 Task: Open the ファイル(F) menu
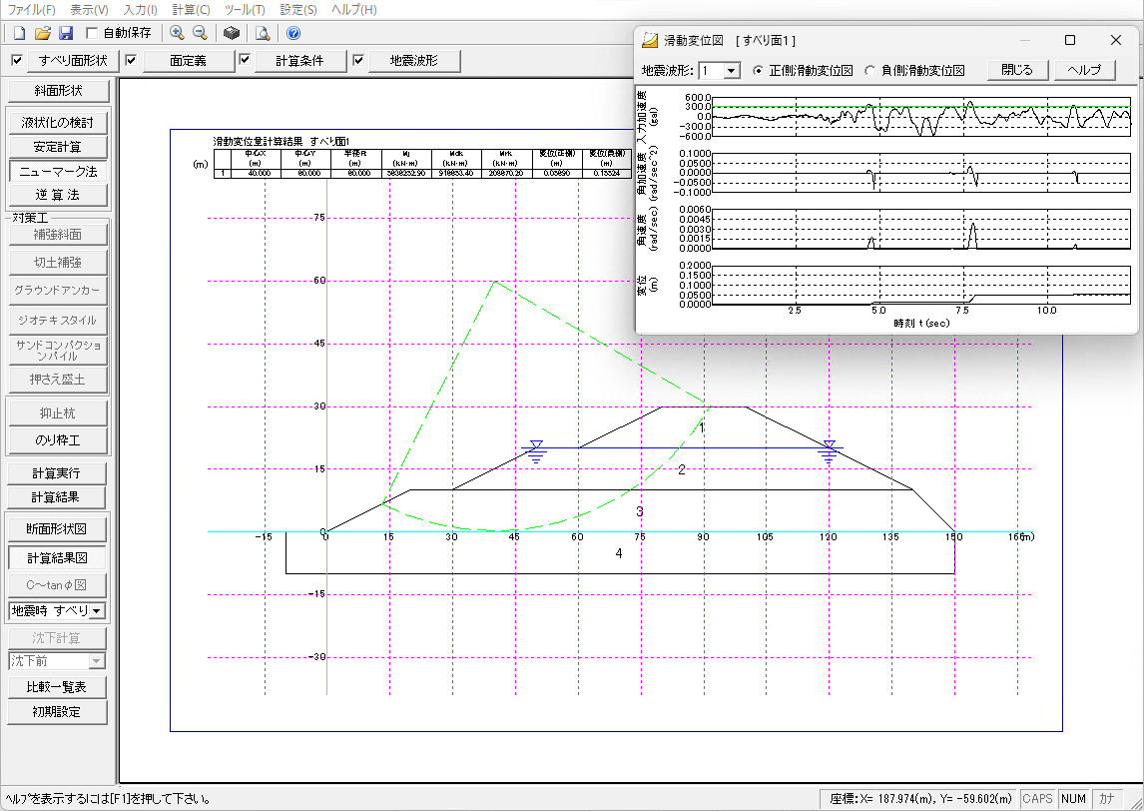pos(31,10)
